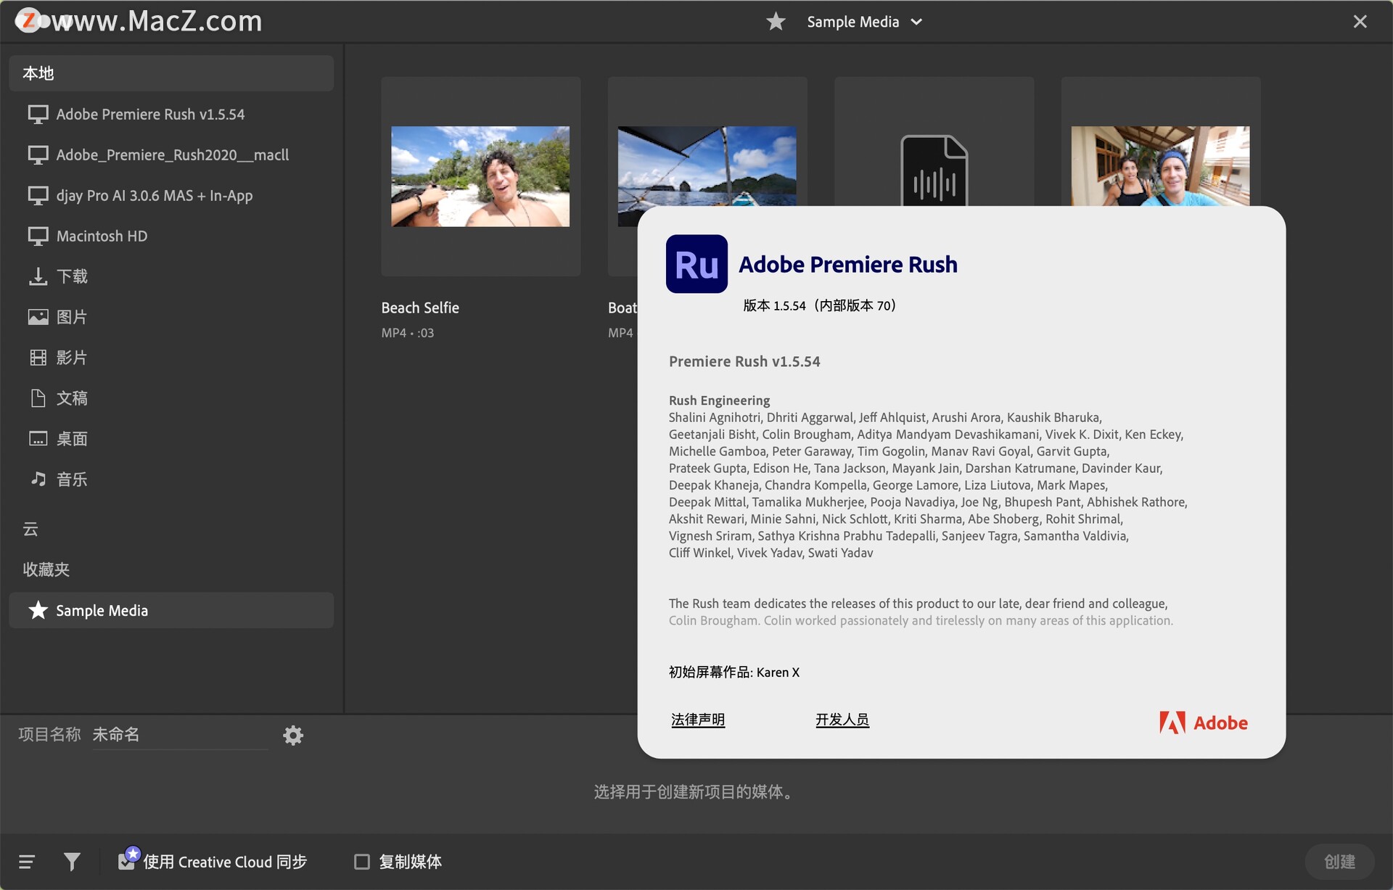Select Sample Media in the sidebar
1393x890 pixels.
(x=171, y=610)
